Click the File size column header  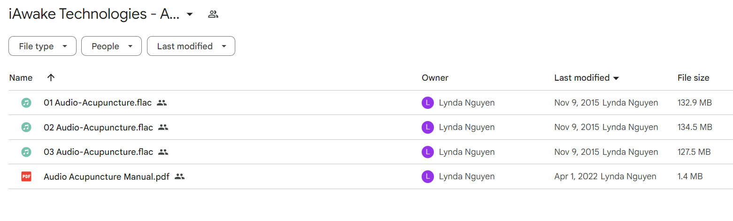pos(693,78)
